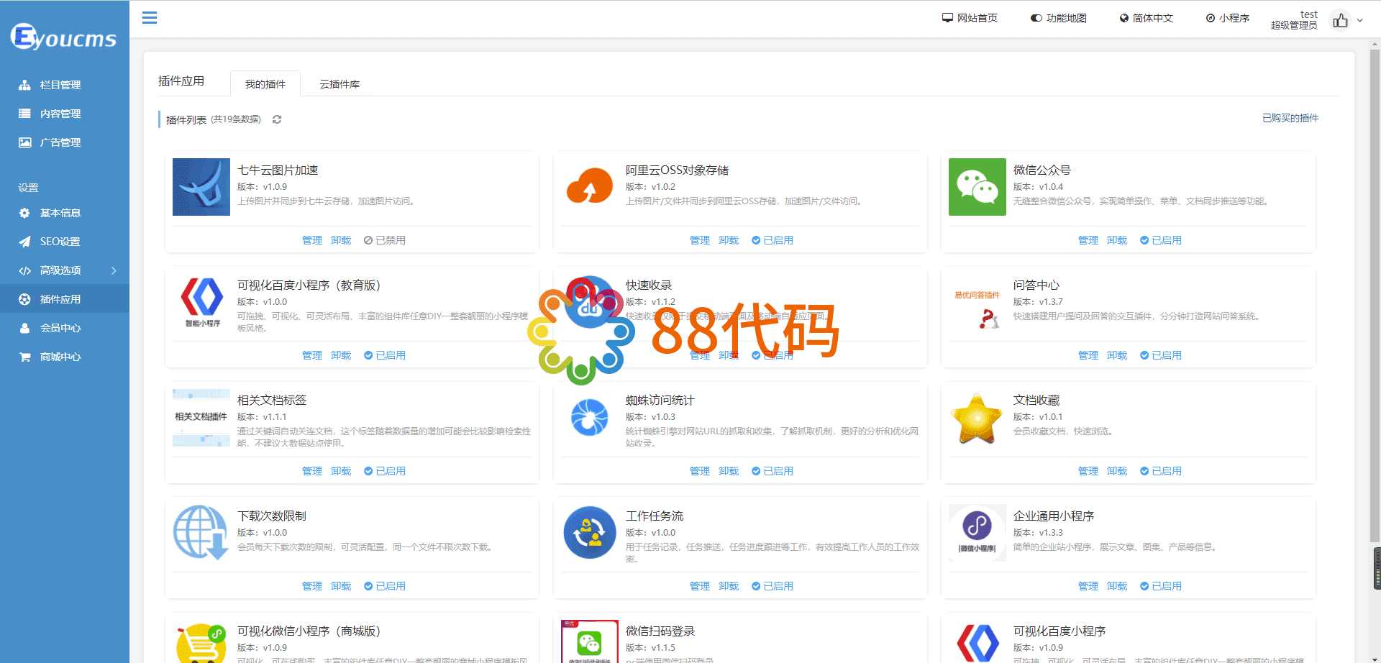Toggle 已启用 status for 蜘蛛访问统计
The width and height of the screenshot is (1381, 663).
(772, 471)
